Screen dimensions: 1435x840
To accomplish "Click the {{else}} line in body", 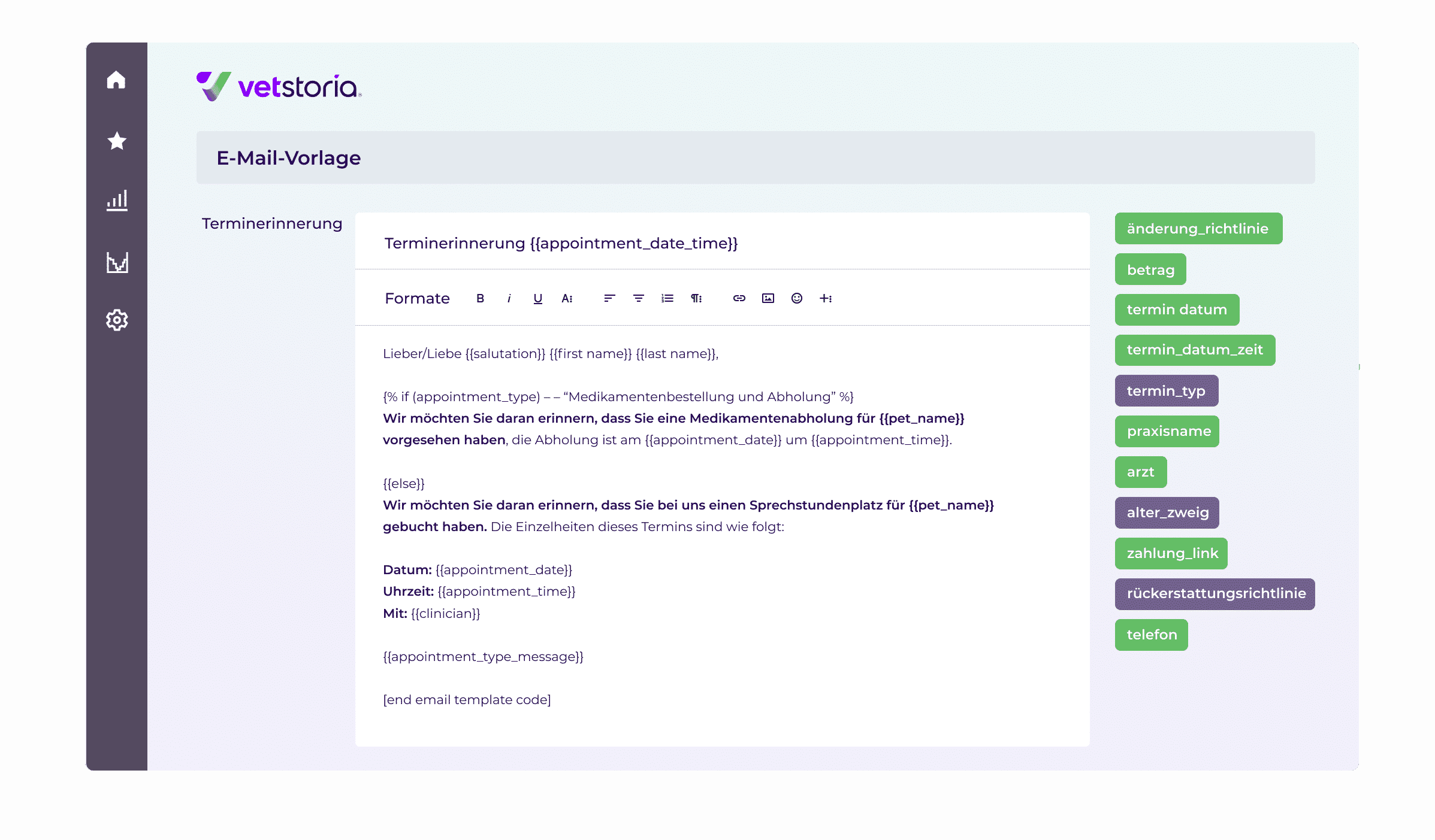I will click(x=403, y=484).
